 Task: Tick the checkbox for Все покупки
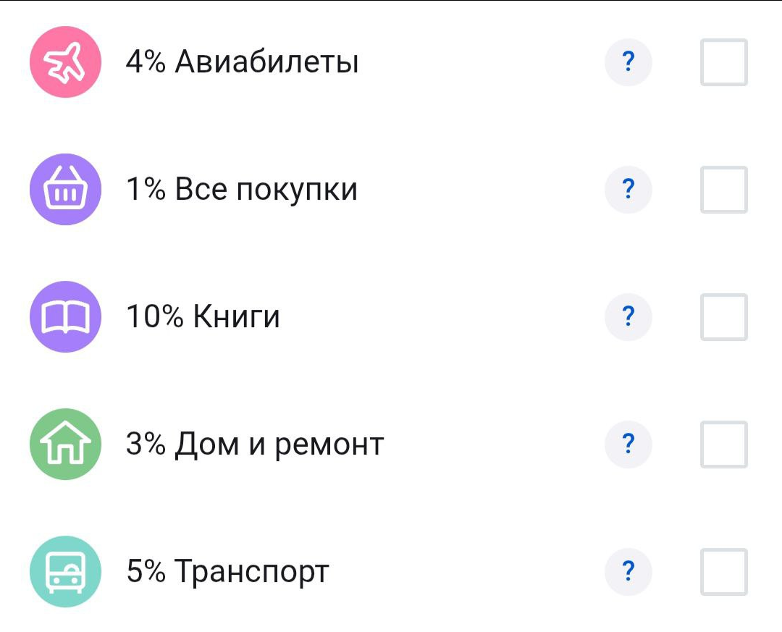click(x=723, y=189)
